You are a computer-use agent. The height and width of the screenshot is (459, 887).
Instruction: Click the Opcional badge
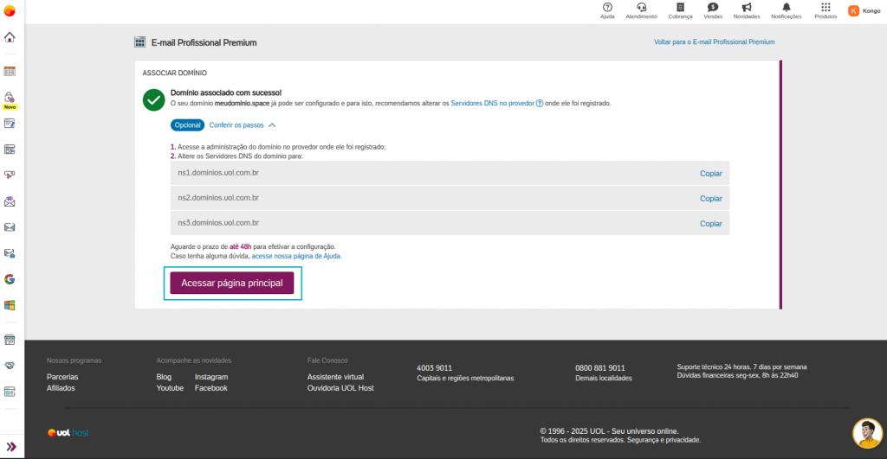[x=187, y=125]
